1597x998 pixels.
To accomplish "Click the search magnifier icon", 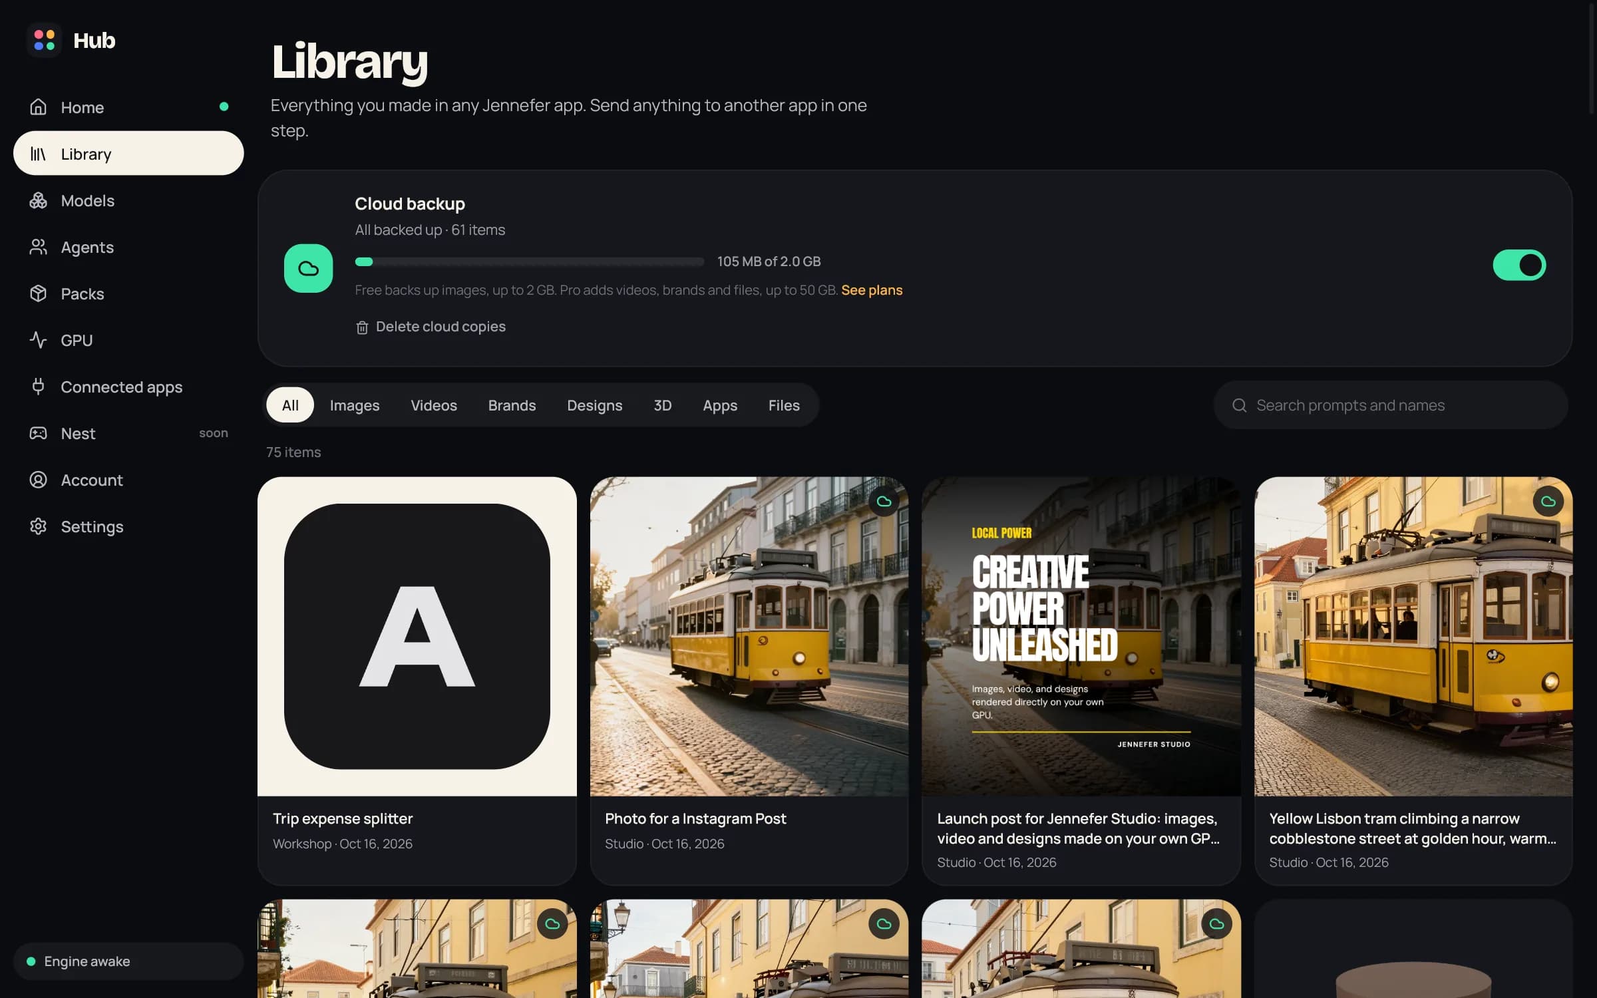I will pyautogui.click(x=1239, y=405).
